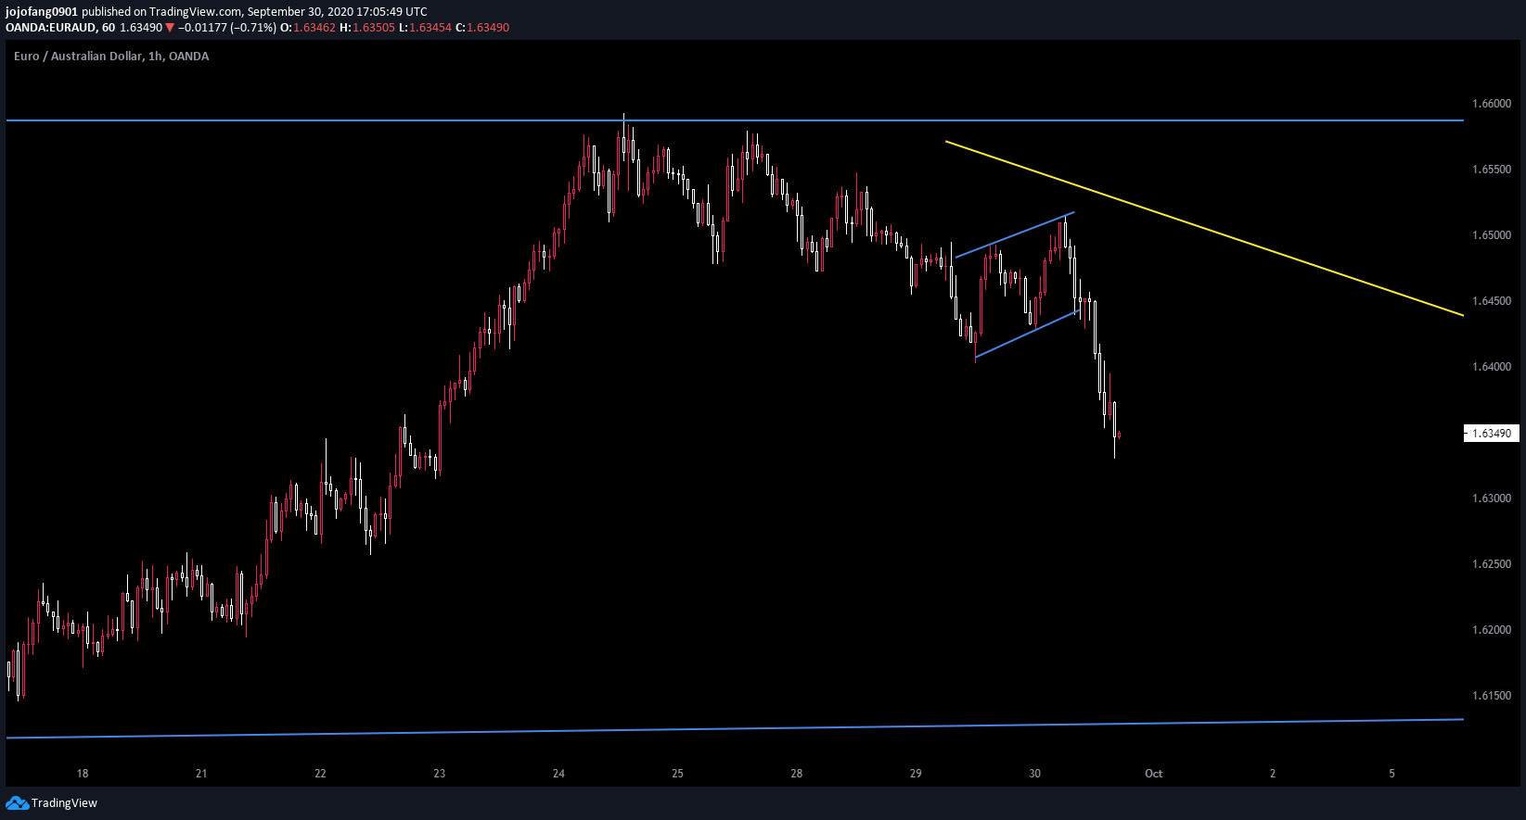Click the 1.65500 price axis label

click(1492, 170)
